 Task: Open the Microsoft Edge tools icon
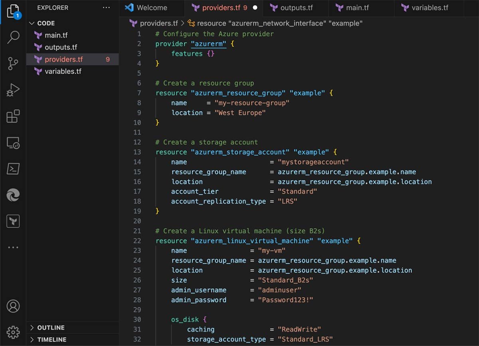pos(13,195)
